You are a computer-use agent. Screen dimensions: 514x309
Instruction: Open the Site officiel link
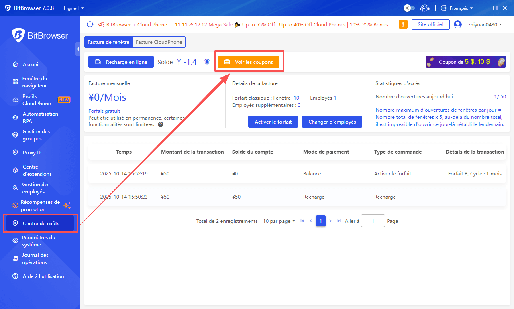[430, 24]
